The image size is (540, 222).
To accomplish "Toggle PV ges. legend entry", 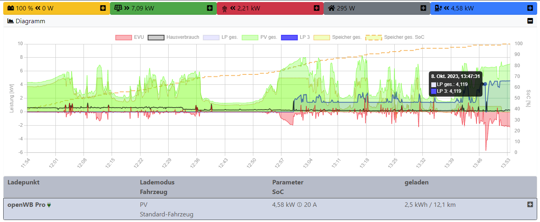I will 260,37.
